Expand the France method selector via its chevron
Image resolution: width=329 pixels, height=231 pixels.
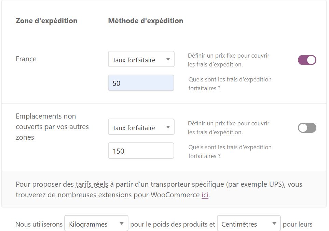[168, 59]
